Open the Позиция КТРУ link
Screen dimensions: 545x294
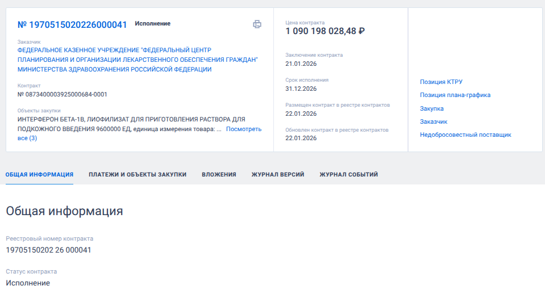tap(445, 82)
